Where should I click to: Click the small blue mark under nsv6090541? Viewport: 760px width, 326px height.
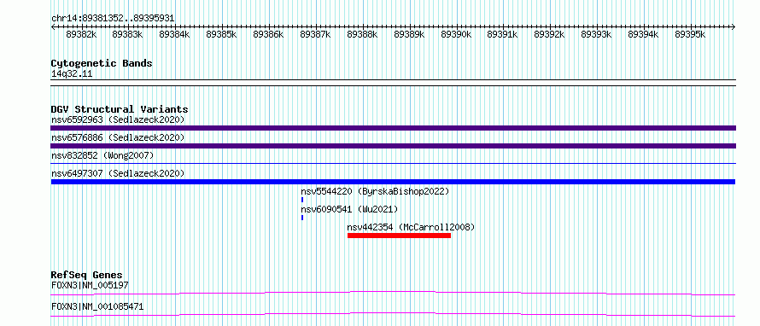[x=302, y=218]
